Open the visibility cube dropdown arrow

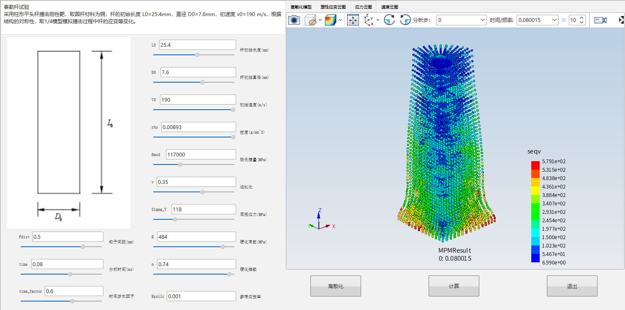[320, 20]
